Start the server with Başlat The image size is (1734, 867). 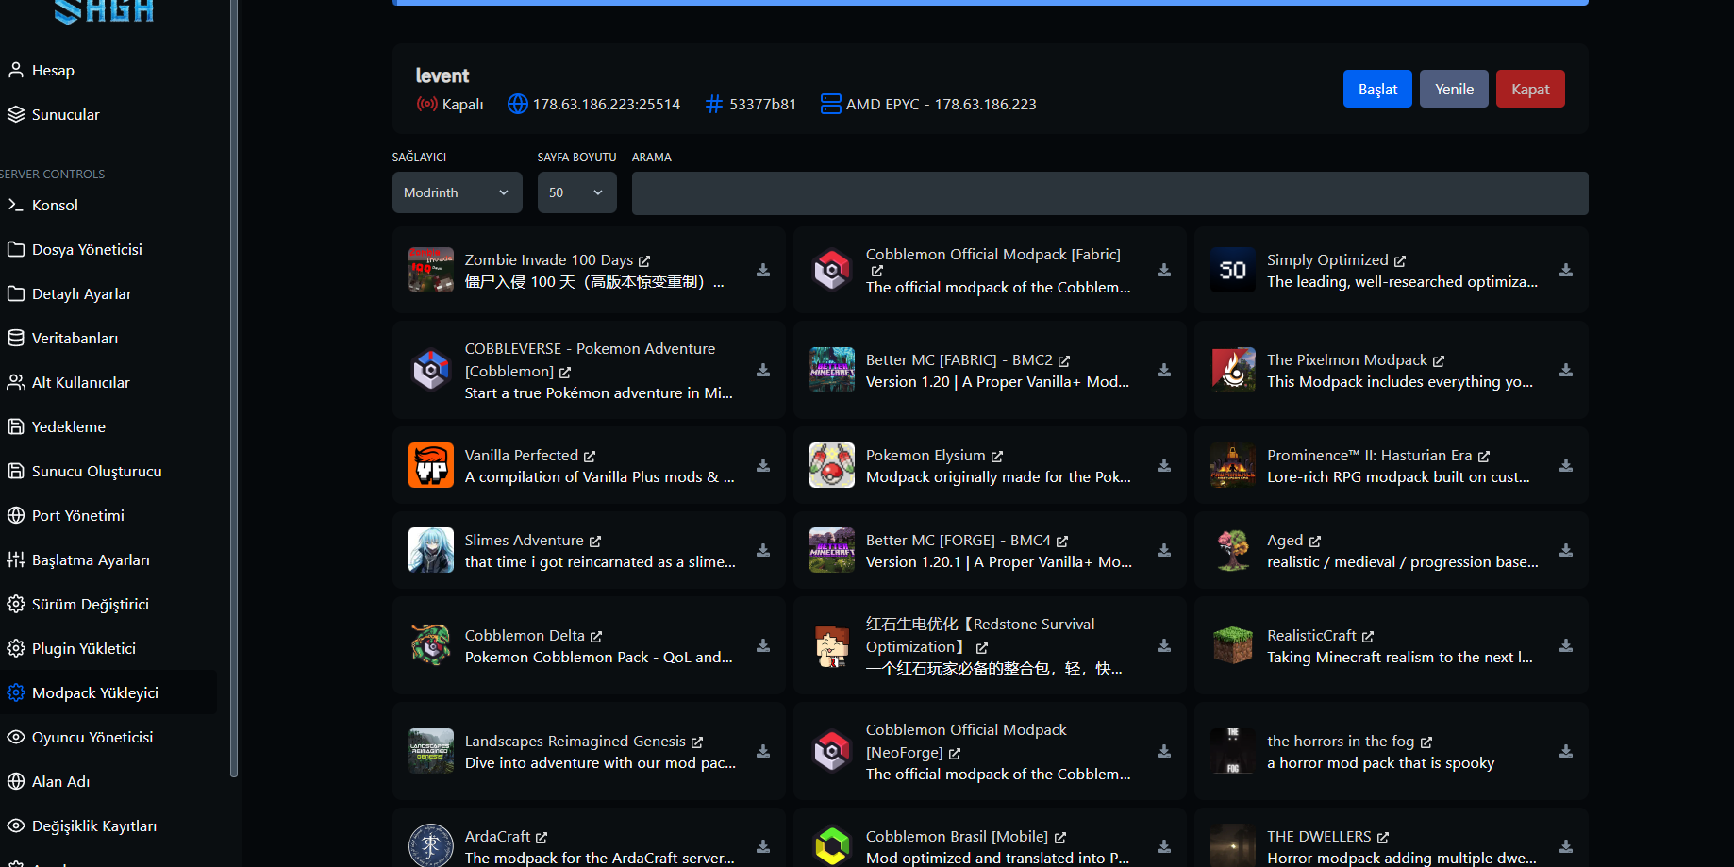pos(1377,89)
